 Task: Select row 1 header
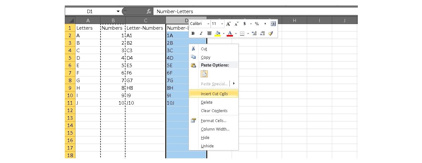tap(70, 28)
